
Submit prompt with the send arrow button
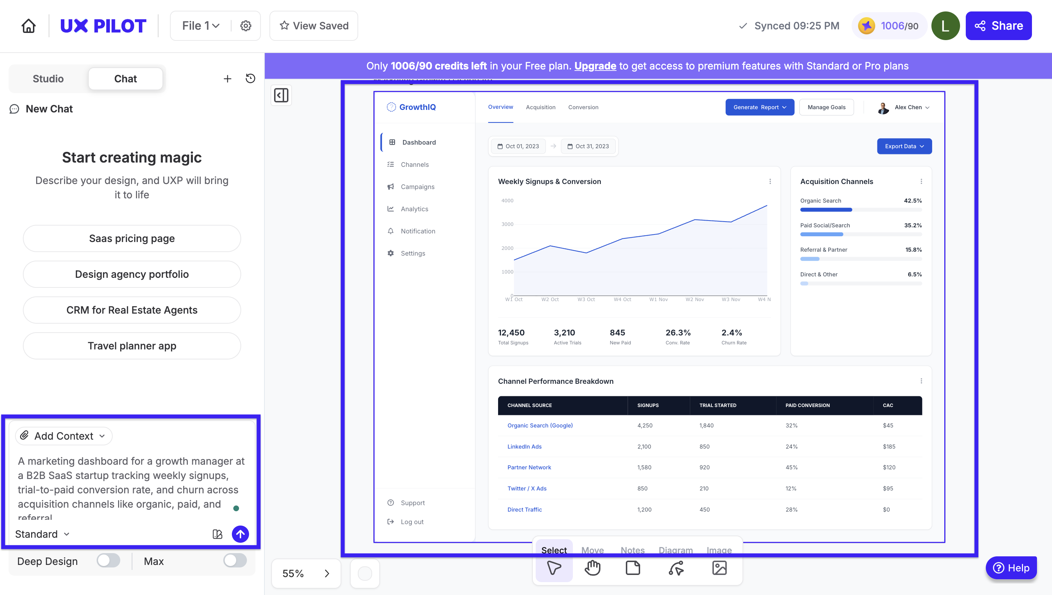pyautogui.click(x=240, y=534)
